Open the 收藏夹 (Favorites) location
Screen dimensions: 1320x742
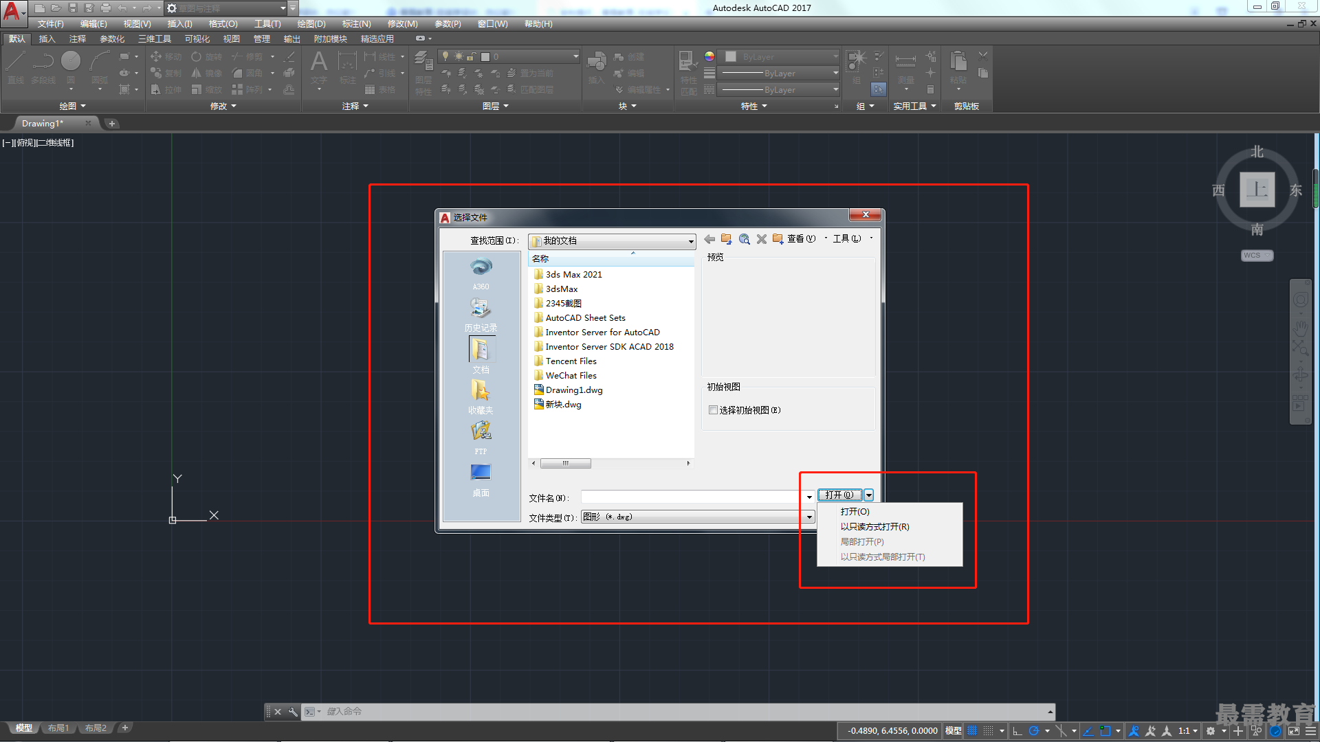coord(481,397)
